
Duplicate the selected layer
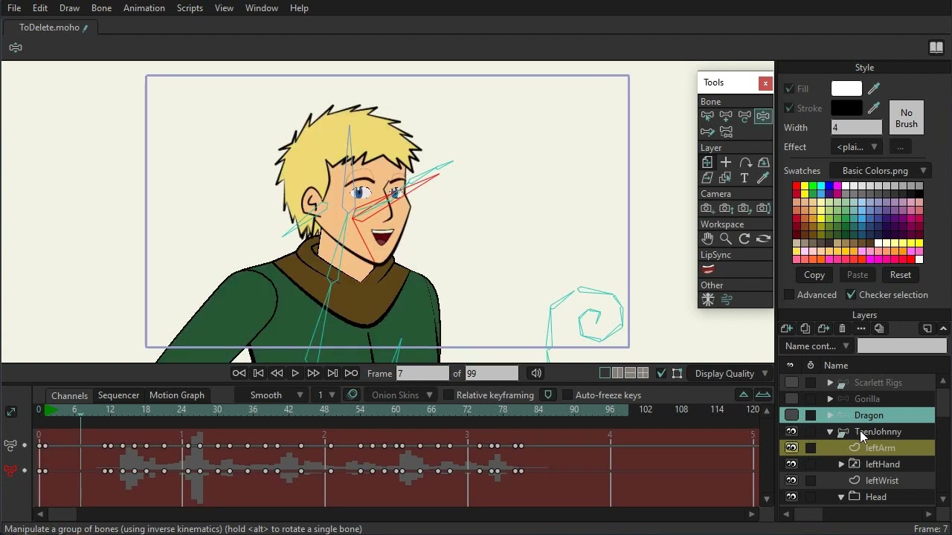pyautogui.click(x=805, y=328)
